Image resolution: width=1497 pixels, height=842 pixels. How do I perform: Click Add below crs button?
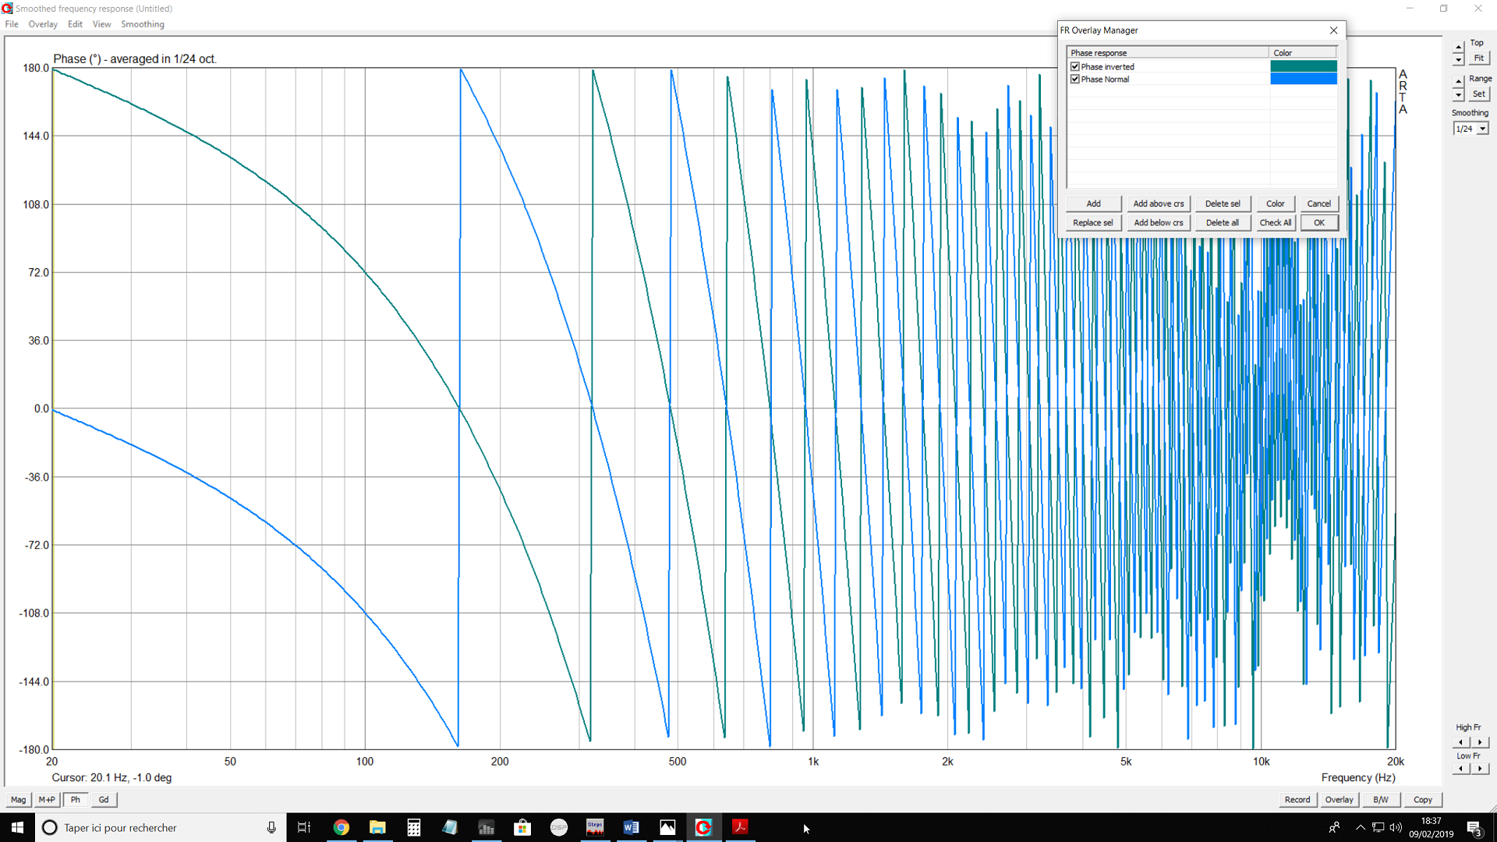[x=1158, y=223]
